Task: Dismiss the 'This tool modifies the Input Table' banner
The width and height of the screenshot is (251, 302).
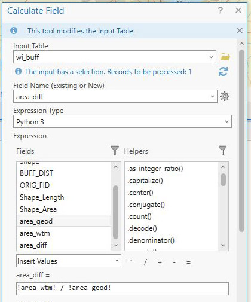Action: pos(240,30)
